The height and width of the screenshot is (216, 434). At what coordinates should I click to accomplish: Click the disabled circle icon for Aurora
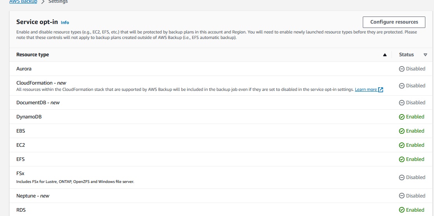click(402, 69)
